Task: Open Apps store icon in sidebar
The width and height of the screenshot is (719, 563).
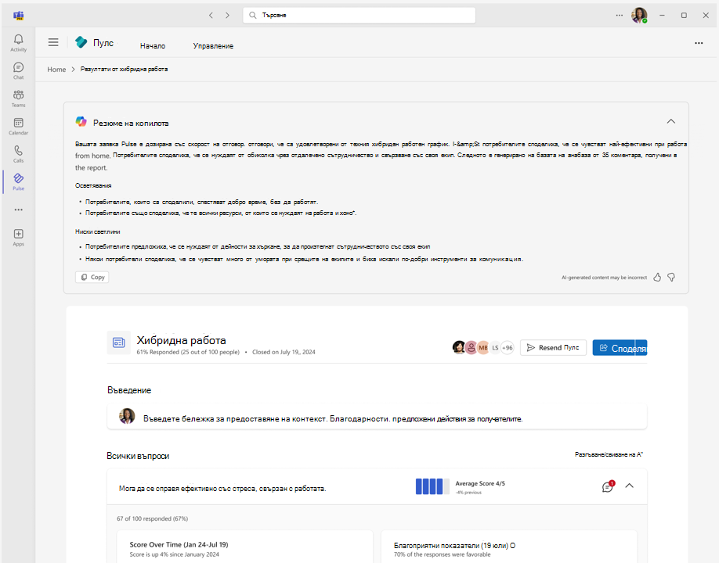Action: coord(18,237)
